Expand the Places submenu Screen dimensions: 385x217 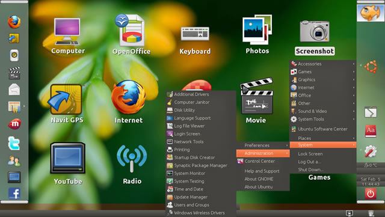click(x=323, y=138)
